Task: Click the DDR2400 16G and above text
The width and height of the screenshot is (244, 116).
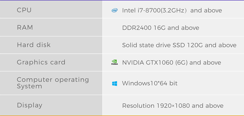Action: 161,28
